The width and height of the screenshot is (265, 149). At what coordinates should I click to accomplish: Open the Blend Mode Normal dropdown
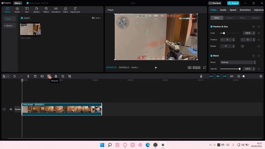point(238,62)
